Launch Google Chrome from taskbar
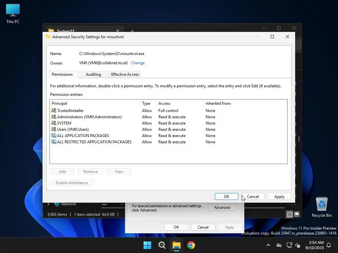Viewport: 338px width, 253px height. click(x=191, y=245)
